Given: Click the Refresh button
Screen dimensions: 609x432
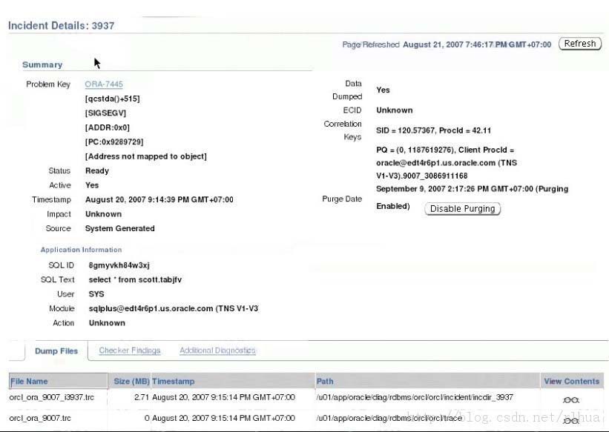Looking at the screenshot, I should pos(579,44).
